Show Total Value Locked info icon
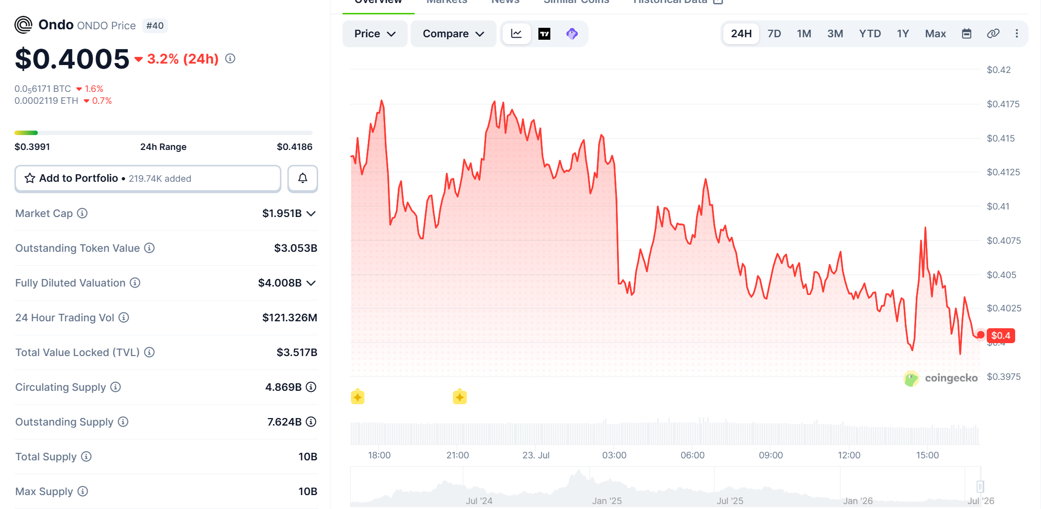The image size is (1041, 509). pyautogui.click(x=150, y=352)
